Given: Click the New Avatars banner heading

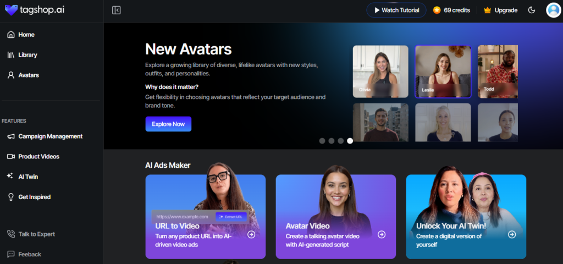Looking at the screenshot, I should (189, 49).
